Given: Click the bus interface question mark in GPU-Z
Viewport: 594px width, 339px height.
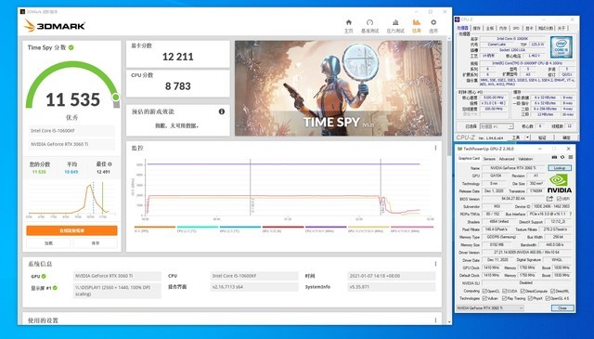Looking at the screenshot, I should [x=570, y=214].
